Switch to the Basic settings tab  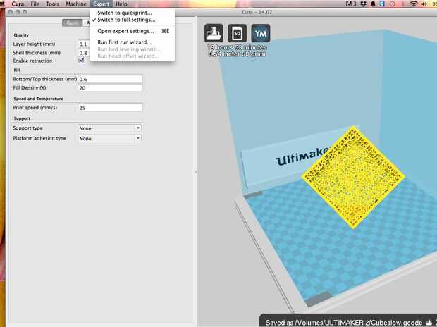tap(72, 23)
